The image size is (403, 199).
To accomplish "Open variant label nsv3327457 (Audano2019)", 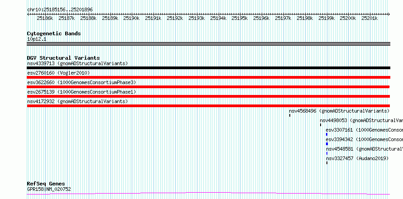I will click(x=357, y=158).
